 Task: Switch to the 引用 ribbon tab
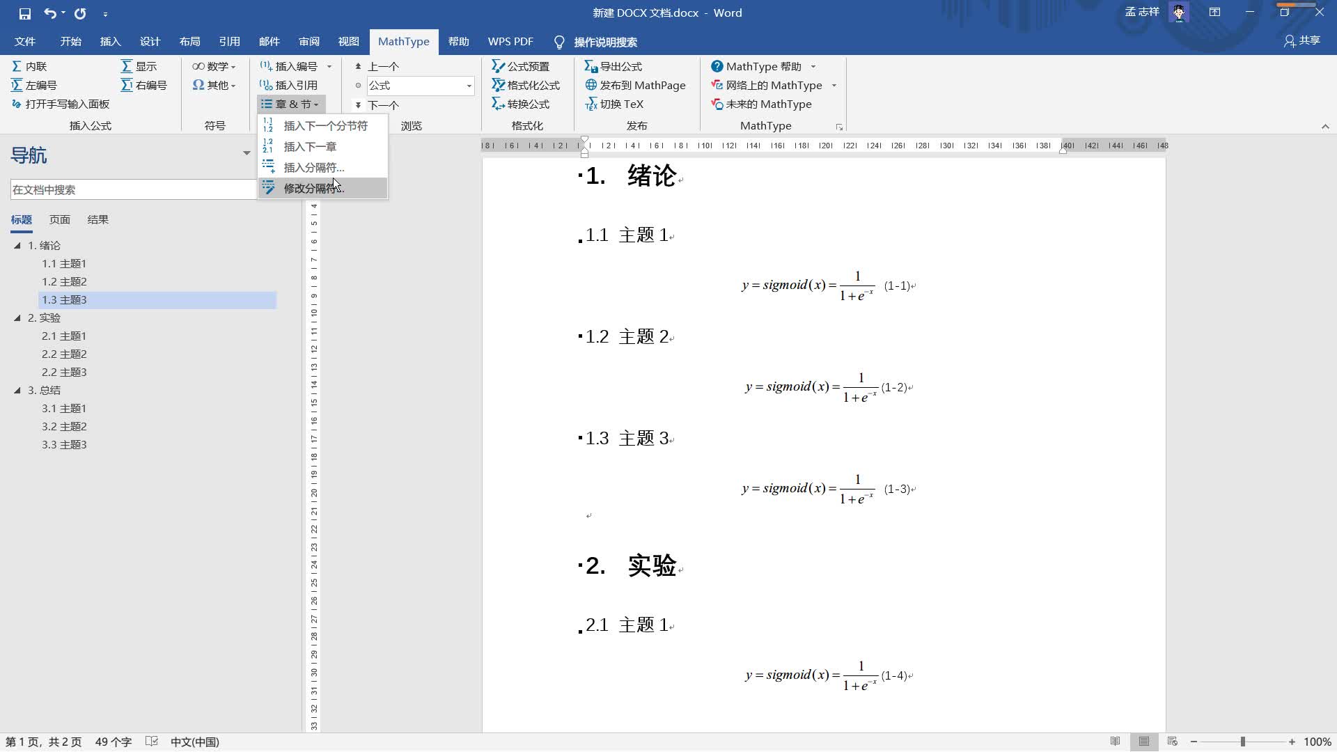tap(229, 42)
